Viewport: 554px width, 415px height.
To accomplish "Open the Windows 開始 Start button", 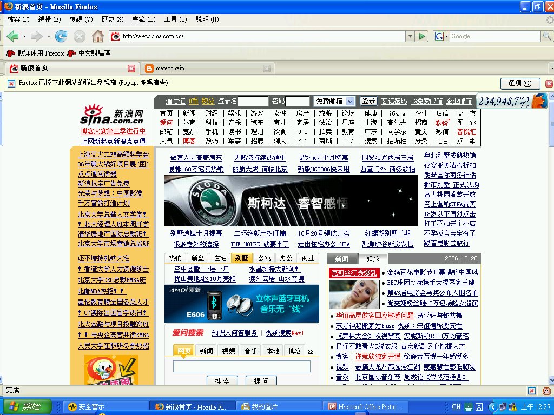I will [27, 406].
